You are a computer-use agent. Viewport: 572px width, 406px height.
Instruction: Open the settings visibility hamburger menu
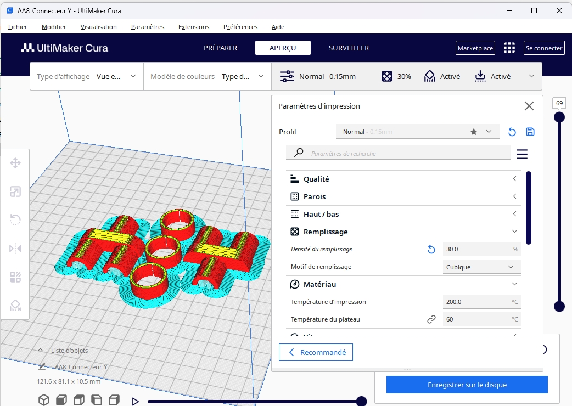coord(522,154)
